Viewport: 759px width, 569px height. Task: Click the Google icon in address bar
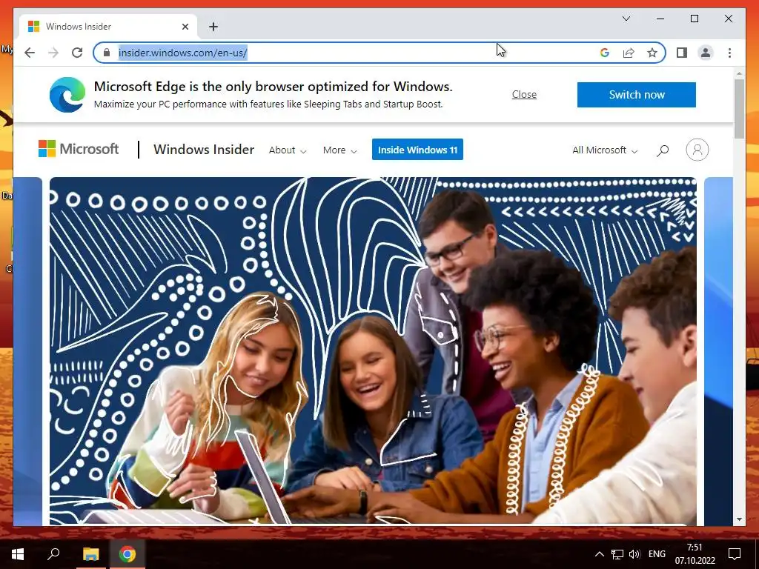point(605,53)
